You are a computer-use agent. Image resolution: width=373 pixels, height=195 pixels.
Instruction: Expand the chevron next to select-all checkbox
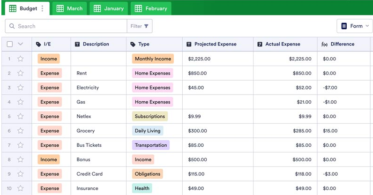20,45
